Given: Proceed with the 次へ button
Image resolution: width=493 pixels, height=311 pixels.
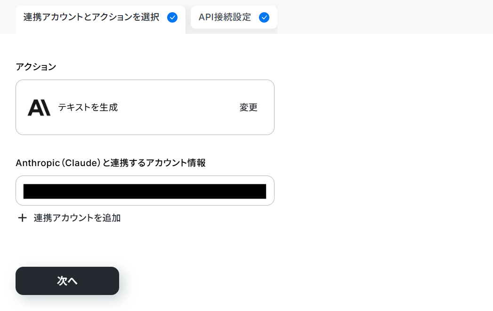Looking at the screenshot, I should click(x=67, y=281).
